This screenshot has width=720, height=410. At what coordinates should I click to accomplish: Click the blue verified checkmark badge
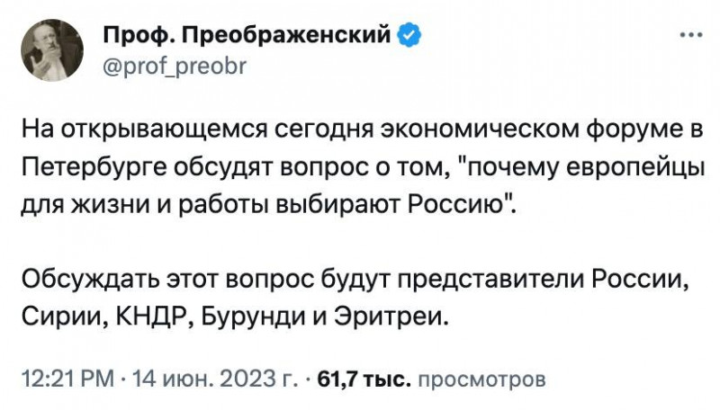coord(409,35)
